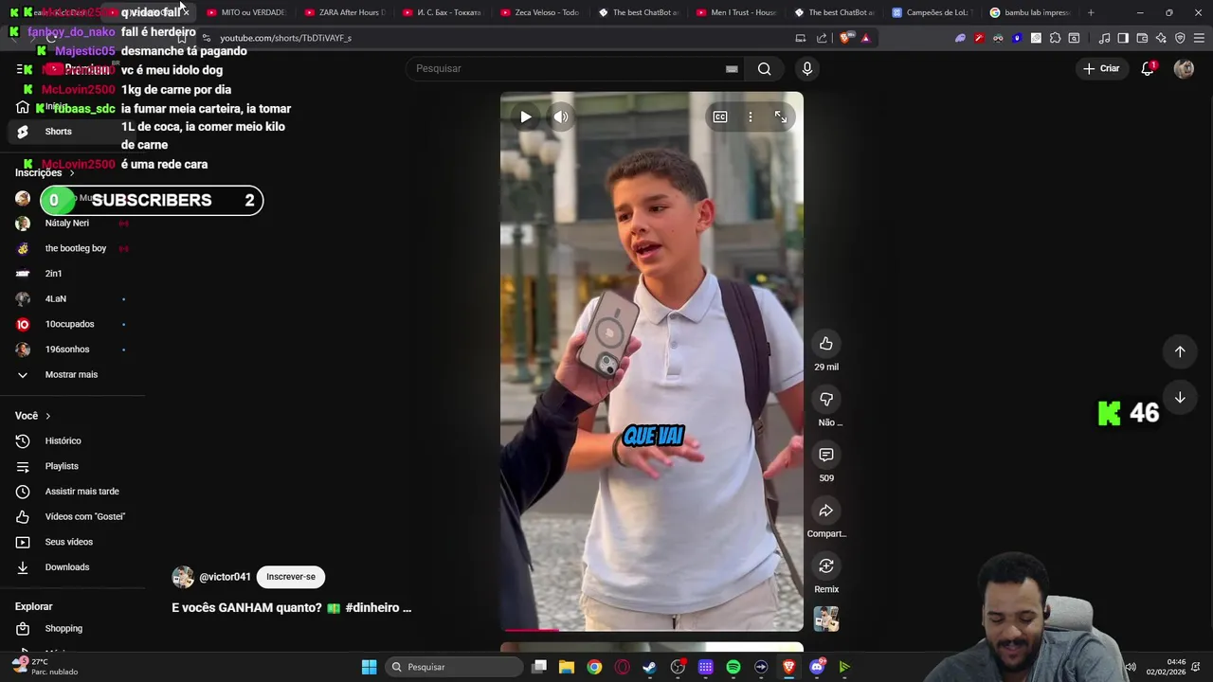1213x682 pixels.
Task: Open Discord from the taskbar
Action: [x=817, y=667]
